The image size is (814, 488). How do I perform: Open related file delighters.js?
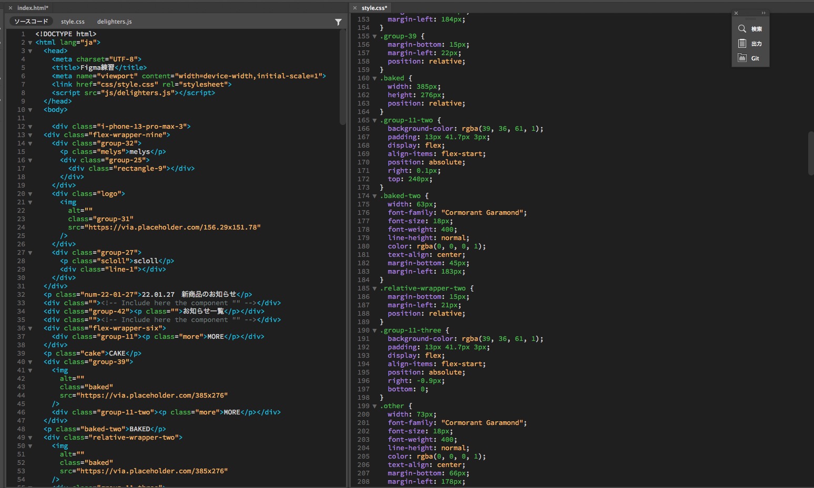pos(115,22)
